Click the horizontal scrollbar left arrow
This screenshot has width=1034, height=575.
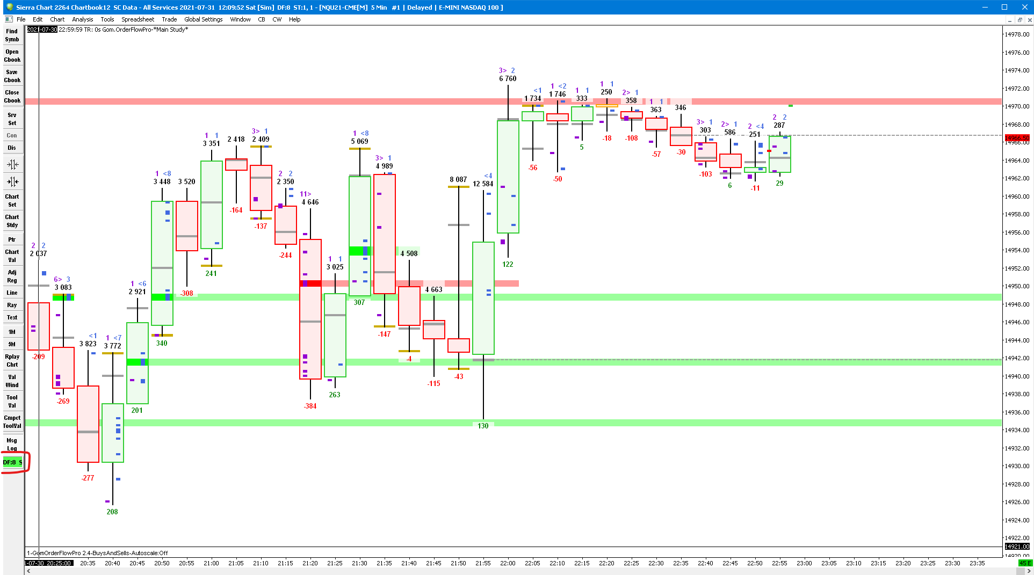pyautogui.click(x=29, y=571)
